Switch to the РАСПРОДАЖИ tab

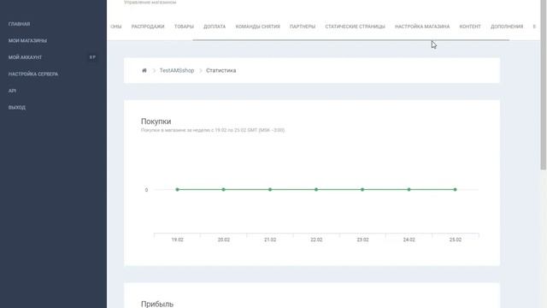click(148, 27)
